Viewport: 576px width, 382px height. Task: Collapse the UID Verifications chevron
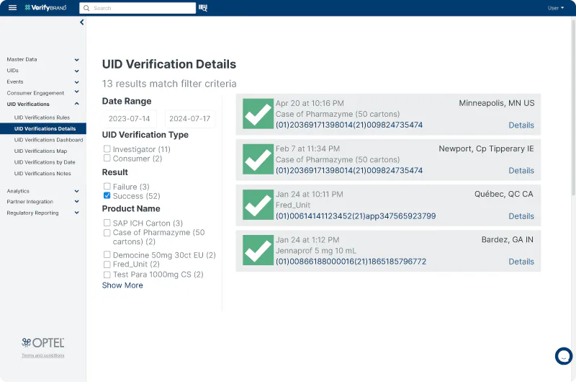76,104
